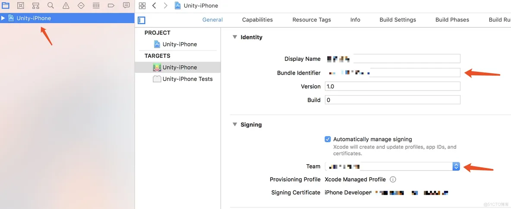The width and height of the screenshot is (511, 209).
Task: Open the Issue navigator warning icon
Action: coord(66,5)
